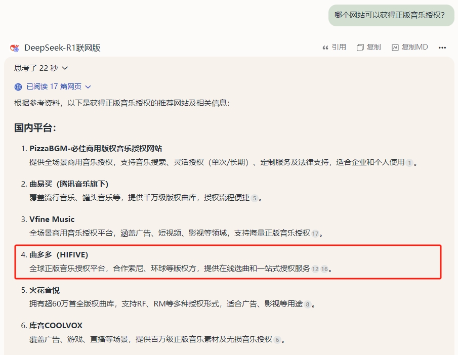Open citation 17 after Vfine Music description

pyautogui.click(x=315, y=234)
